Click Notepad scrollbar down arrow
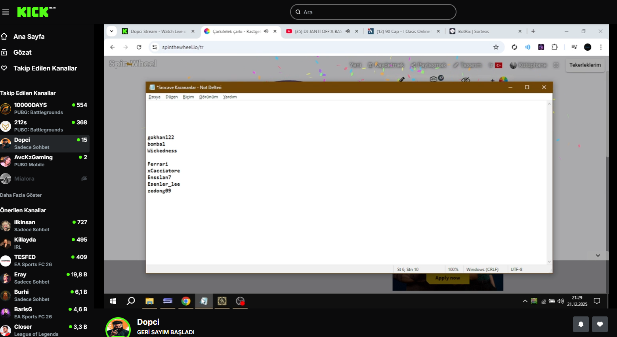Viewport: 617px width, 337px height. (549, 261)
